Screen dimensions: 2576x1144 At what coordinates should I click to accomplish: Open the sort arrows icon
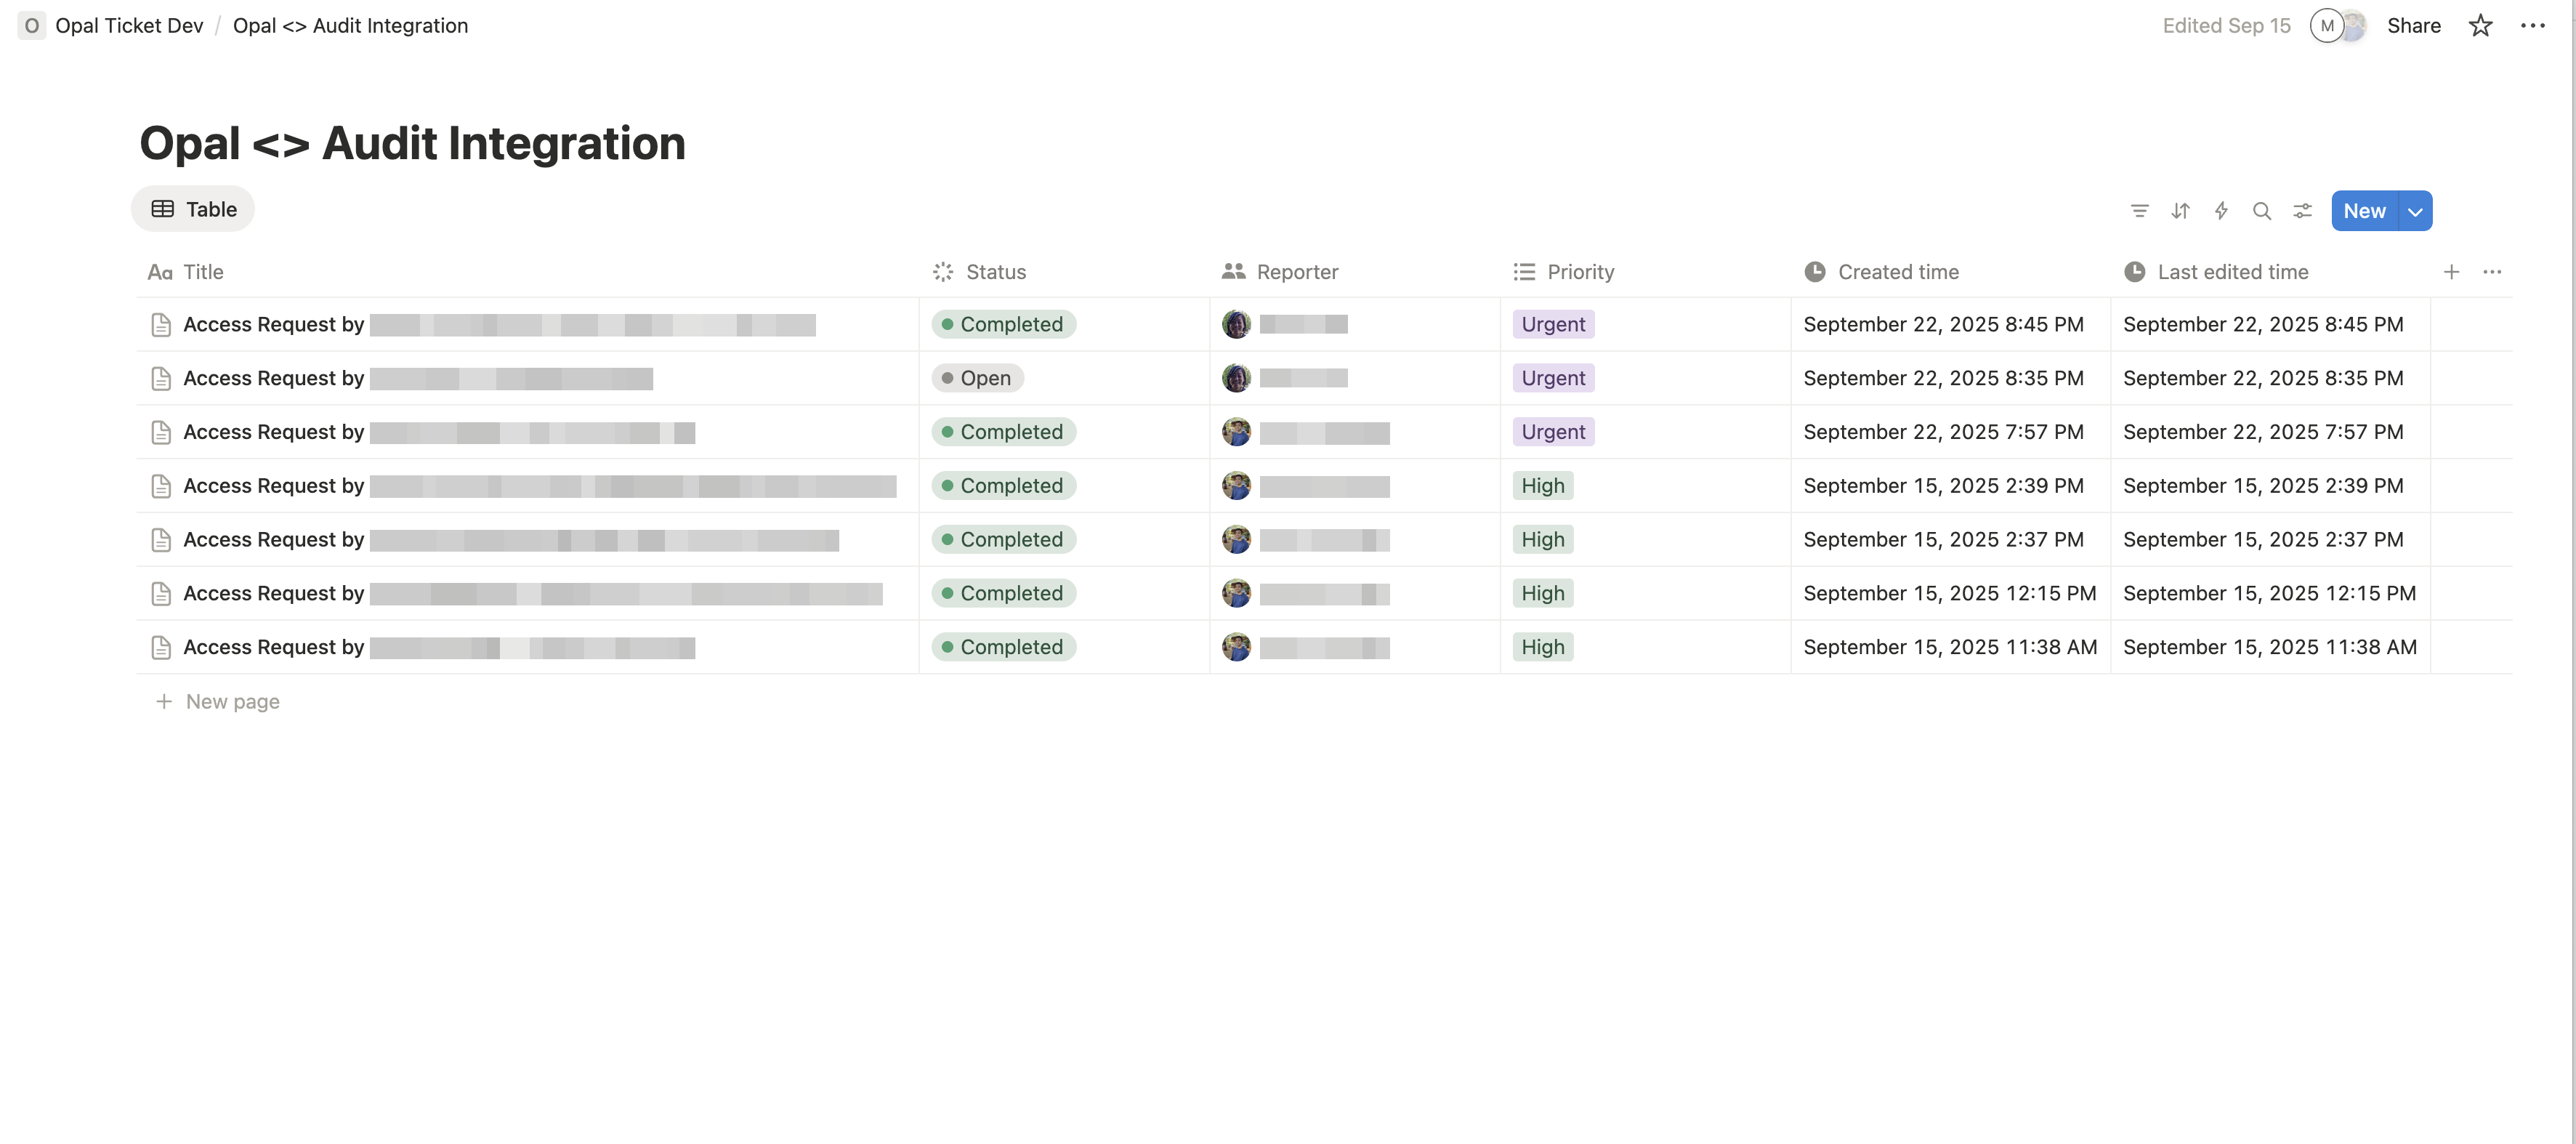coord(2180,211)
